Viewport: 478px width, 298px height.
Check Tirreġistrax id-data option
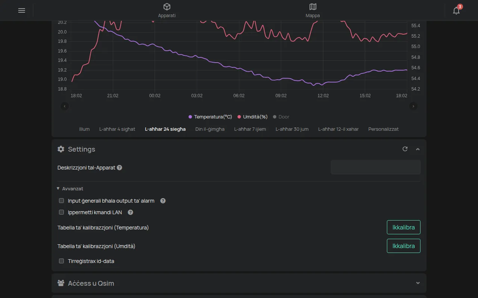coord(62,261)
